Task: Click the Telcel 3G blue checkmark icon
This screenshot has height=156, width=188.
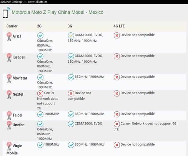Action: point(71,114)
